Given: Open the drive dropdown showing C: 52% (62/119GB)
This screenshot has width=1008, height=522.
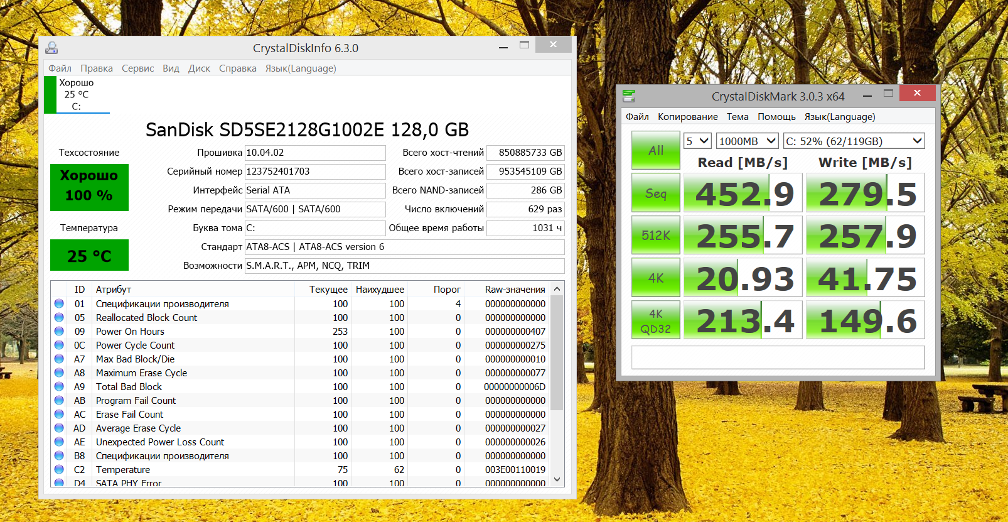Looking at the screenshot, I should [x=854, y=141].
